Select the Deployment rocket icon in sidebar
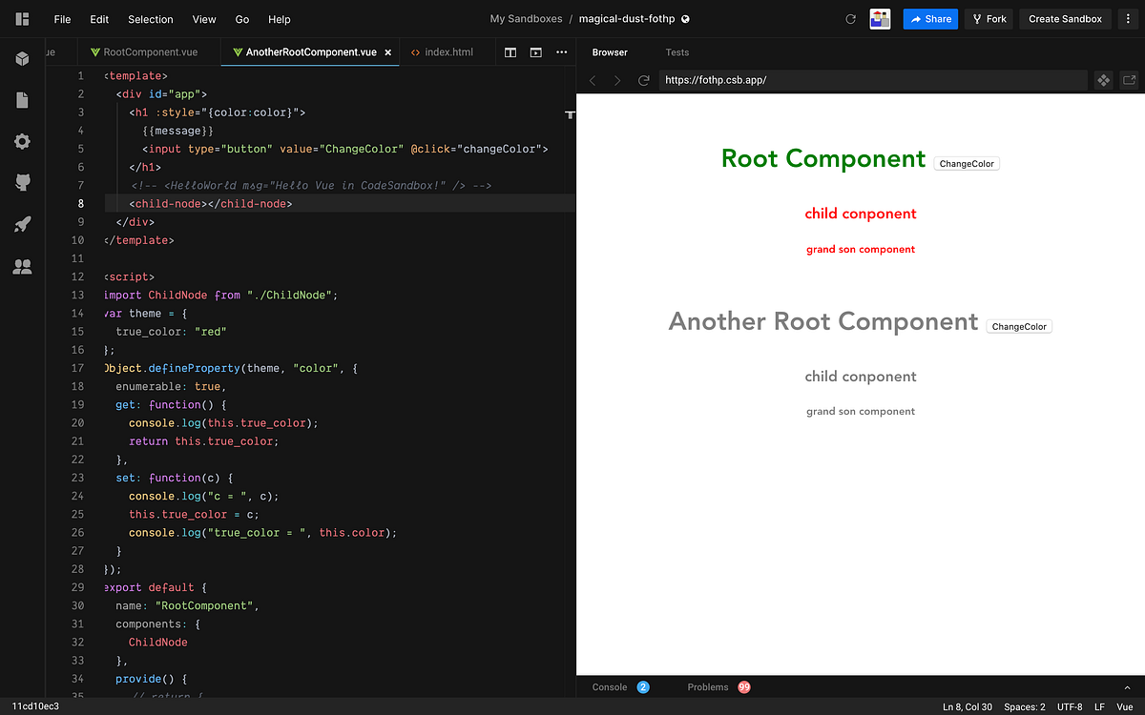Viewport: 1145px width, 715px height. tap(22, 224)
